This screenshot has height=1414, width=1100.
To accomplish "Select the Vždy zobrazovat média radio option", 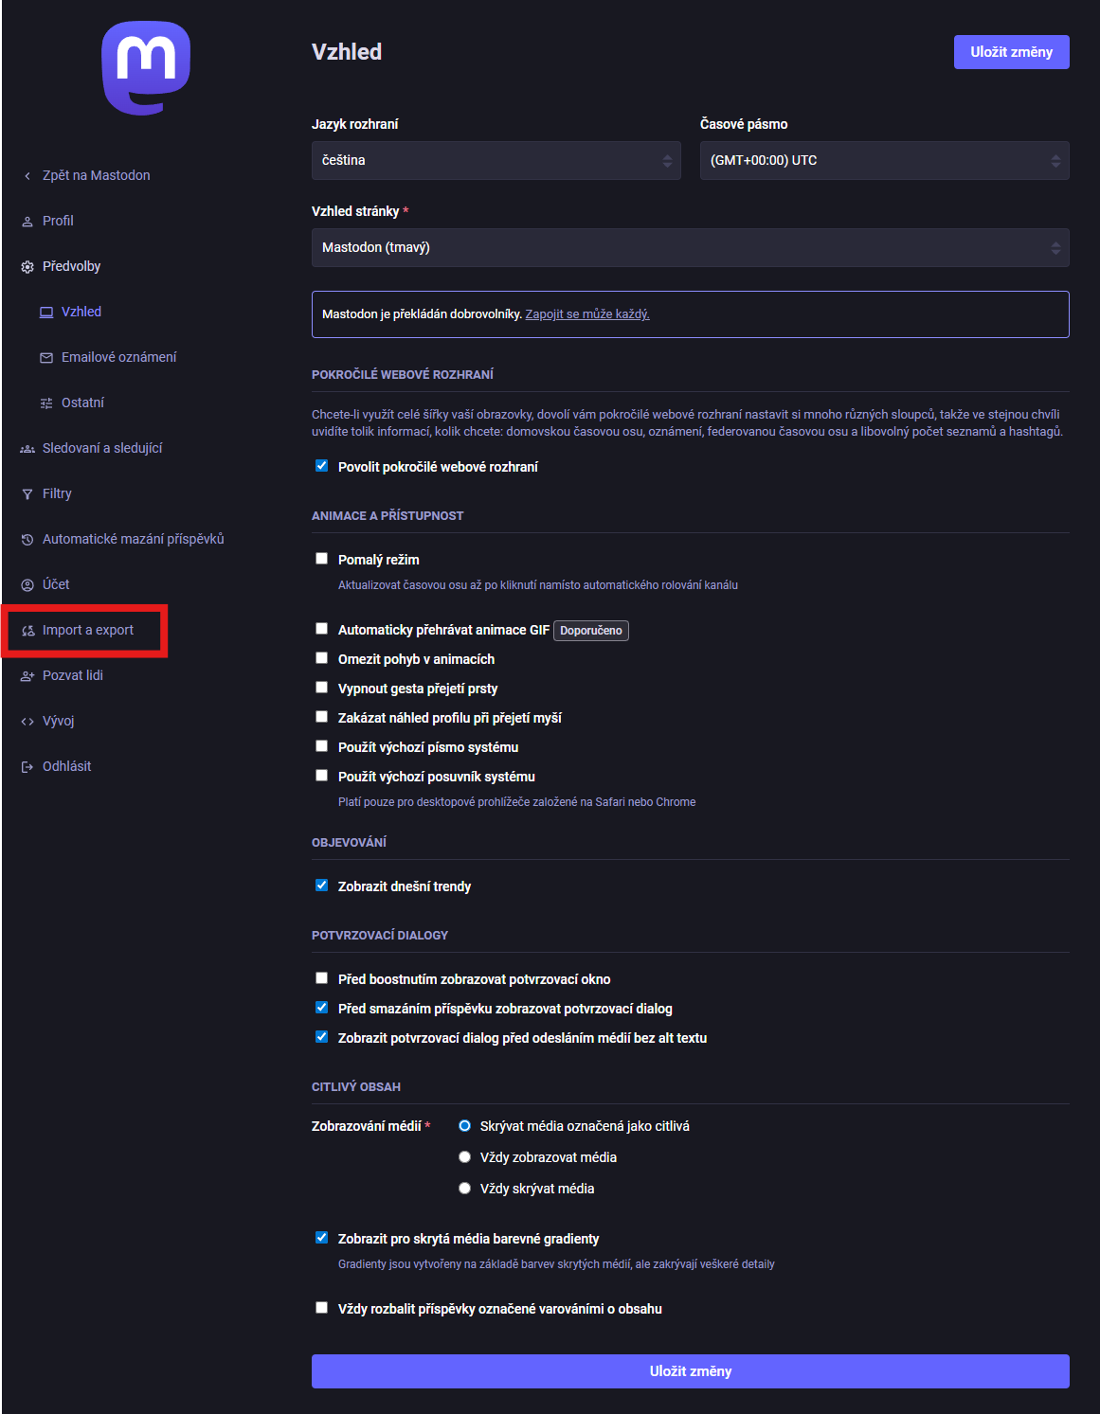I will coord(464,1157).
